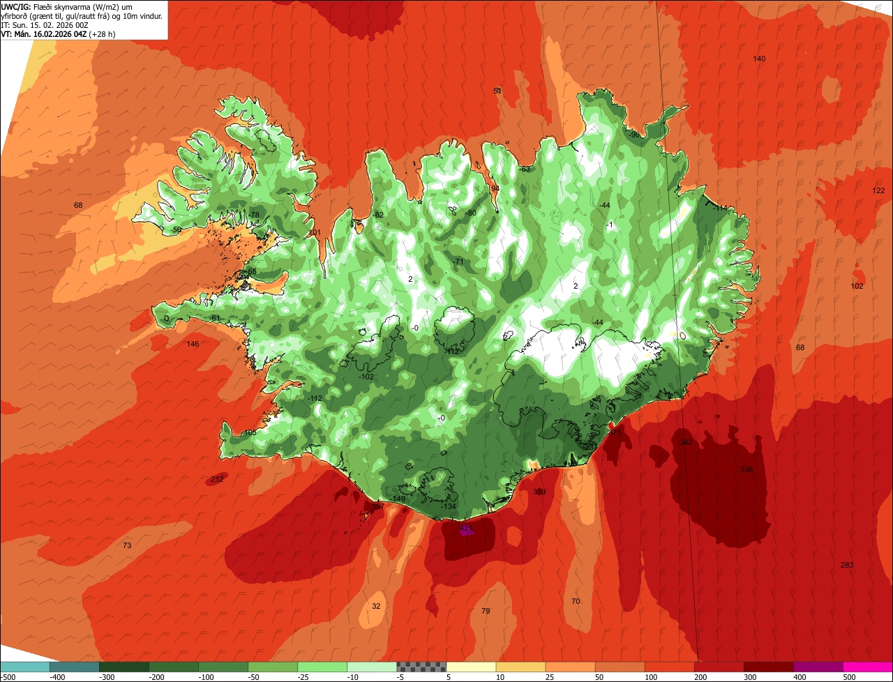Click the map value '70' in the southern sea
Viewport: 893px width, 682px height.
click(x=576, y=601)
